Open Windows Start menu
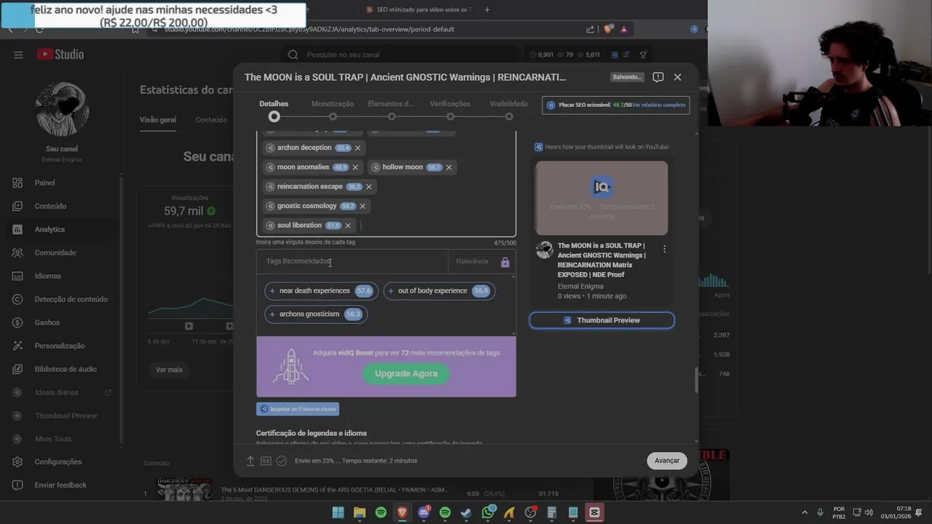This screenshot has height=524, width=932. 338,512
